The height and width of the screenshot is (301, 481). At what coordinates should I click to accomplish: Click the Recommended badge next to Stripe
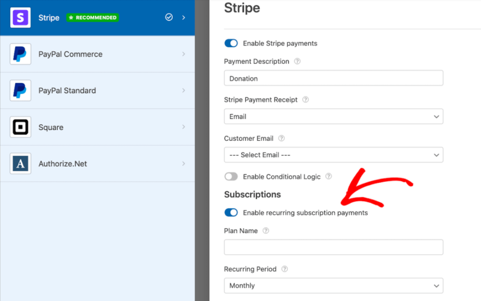pos(93,17)
